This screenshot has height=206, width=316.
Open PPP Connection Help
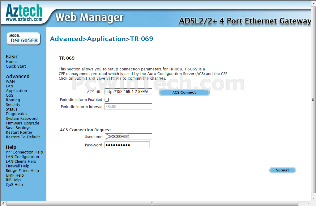point(24,152)
